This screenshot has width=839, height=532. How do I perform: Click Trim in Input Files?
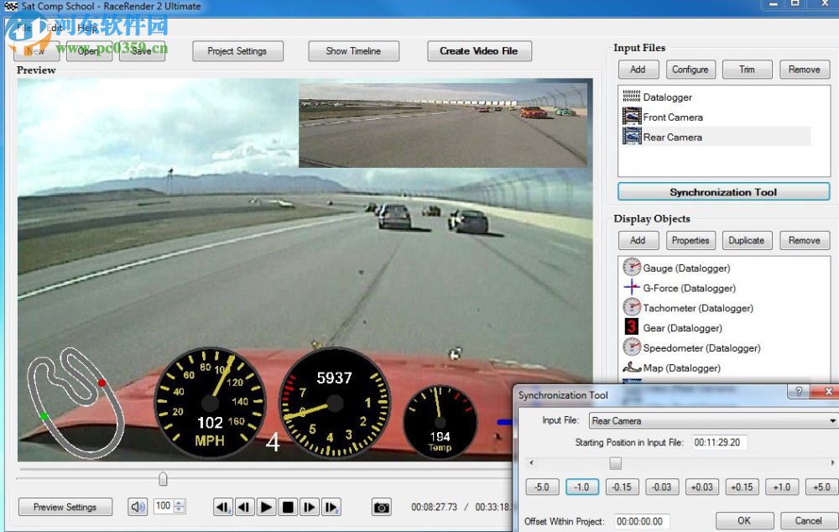pos(747,69)
